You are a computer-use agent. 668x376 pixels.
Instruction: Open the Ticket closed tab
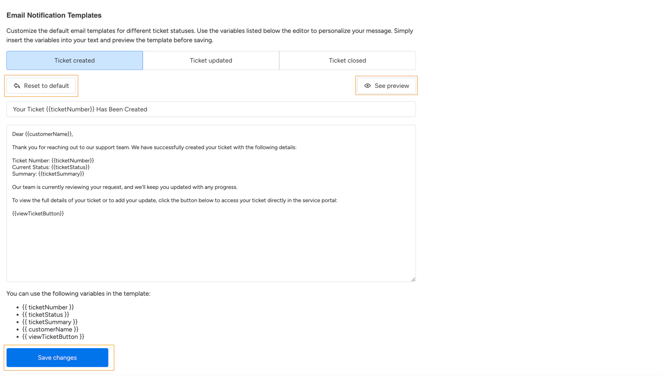347,61
